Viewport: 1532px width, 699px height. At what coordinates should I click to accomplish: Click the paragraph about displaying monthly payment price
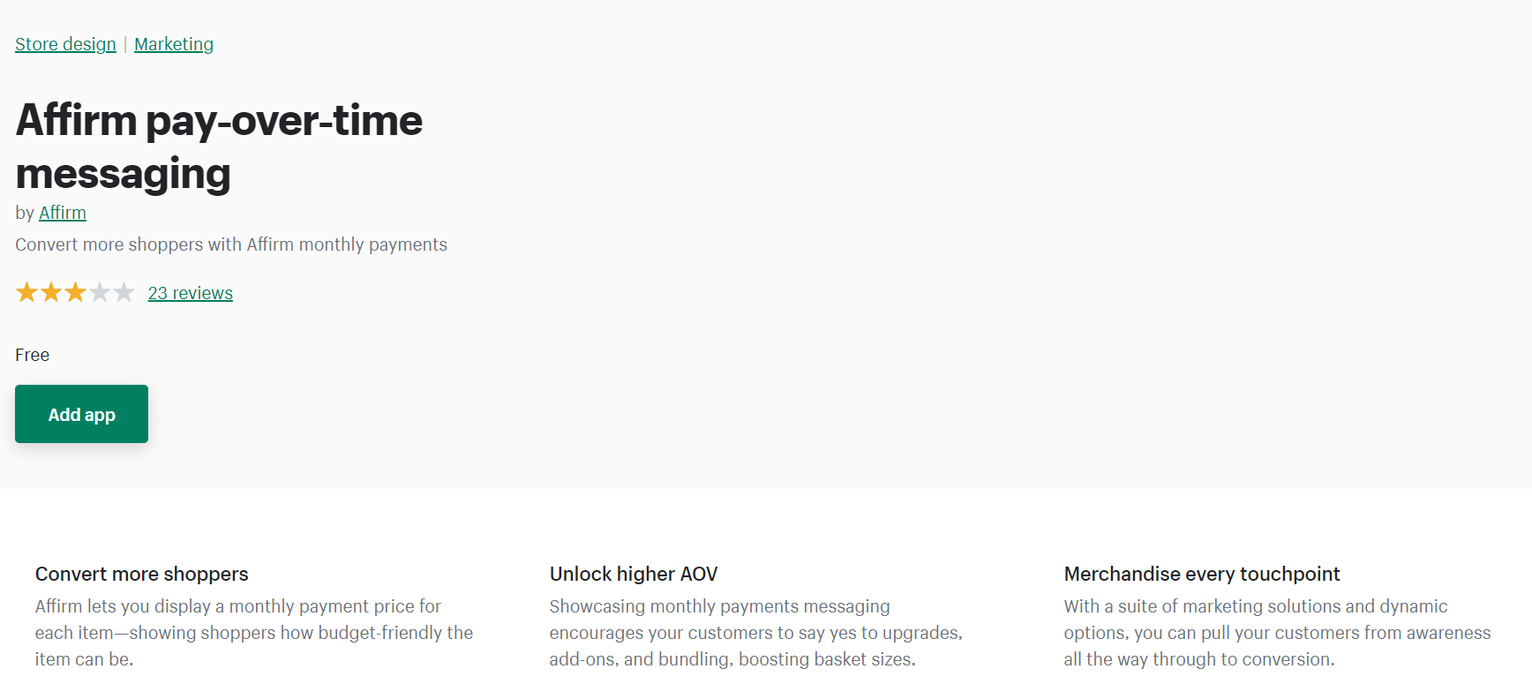tap(254, 633)
